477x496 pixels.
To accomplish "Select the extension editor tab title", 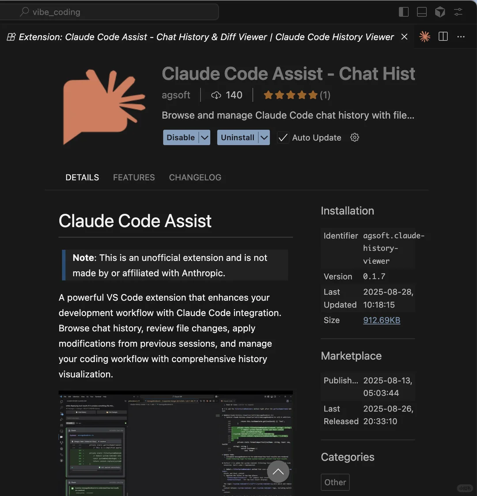I will [206, 37].
